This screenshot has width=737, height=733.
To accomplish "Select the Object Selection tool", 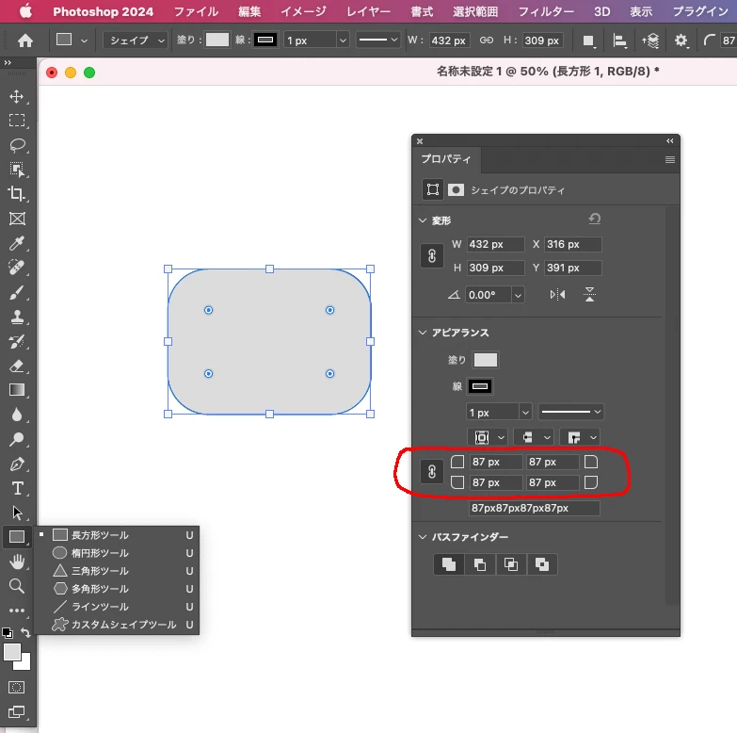I will click(17, 170).
